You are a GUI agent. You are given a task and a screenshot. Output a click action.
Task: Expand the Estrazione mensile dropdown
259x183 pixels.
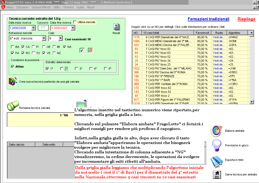44,38
